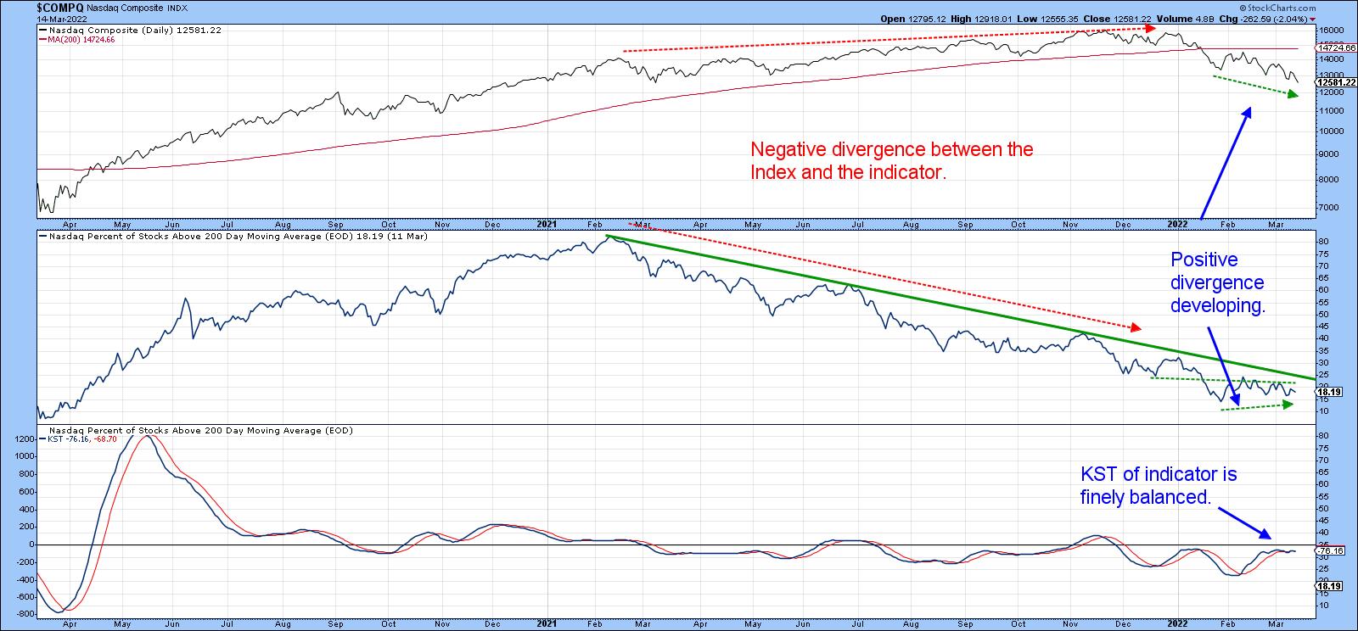
Task: Click the 600 label on the KST scale
Action: (x=25, y=492)
